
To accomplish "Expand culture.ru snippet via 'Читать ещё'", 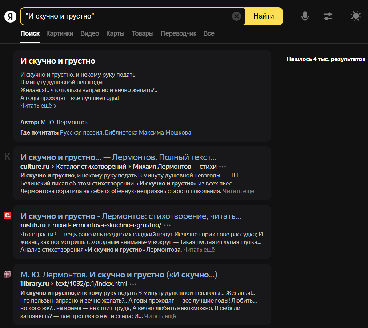I will pos(238,191).
